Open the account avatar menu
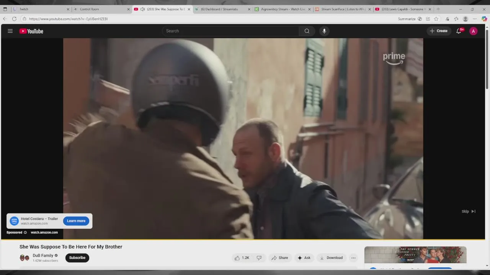Image resolution: width=490 pixels, height=275 pixels. tap(474, 31)
